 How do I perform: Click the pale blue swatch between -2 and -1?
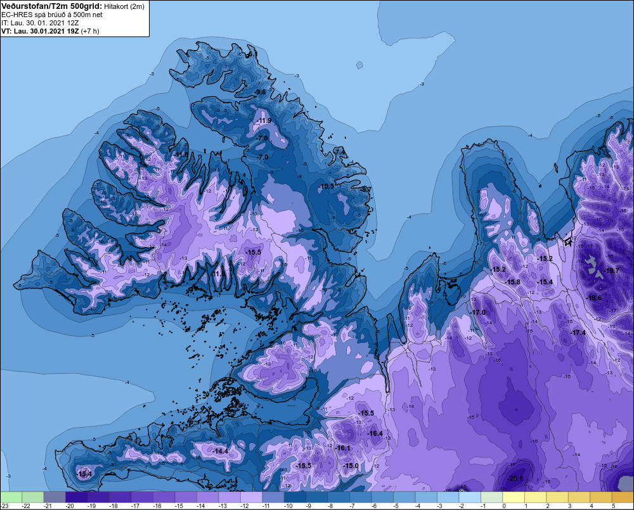[x=470, y=497]
